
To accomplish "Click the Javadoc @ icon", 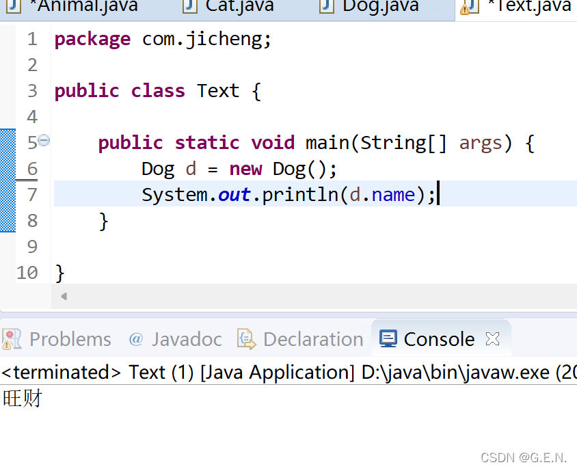I will click(x=136, y=338).
